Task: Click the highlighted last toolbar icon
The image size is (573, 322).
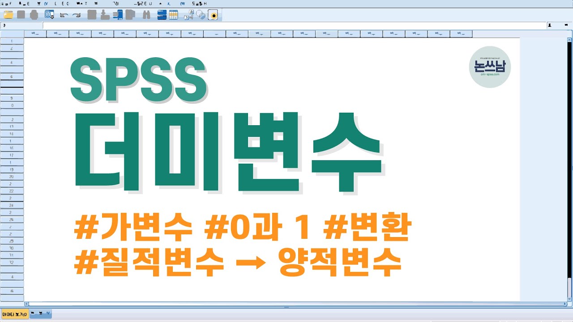Action: 214,15
